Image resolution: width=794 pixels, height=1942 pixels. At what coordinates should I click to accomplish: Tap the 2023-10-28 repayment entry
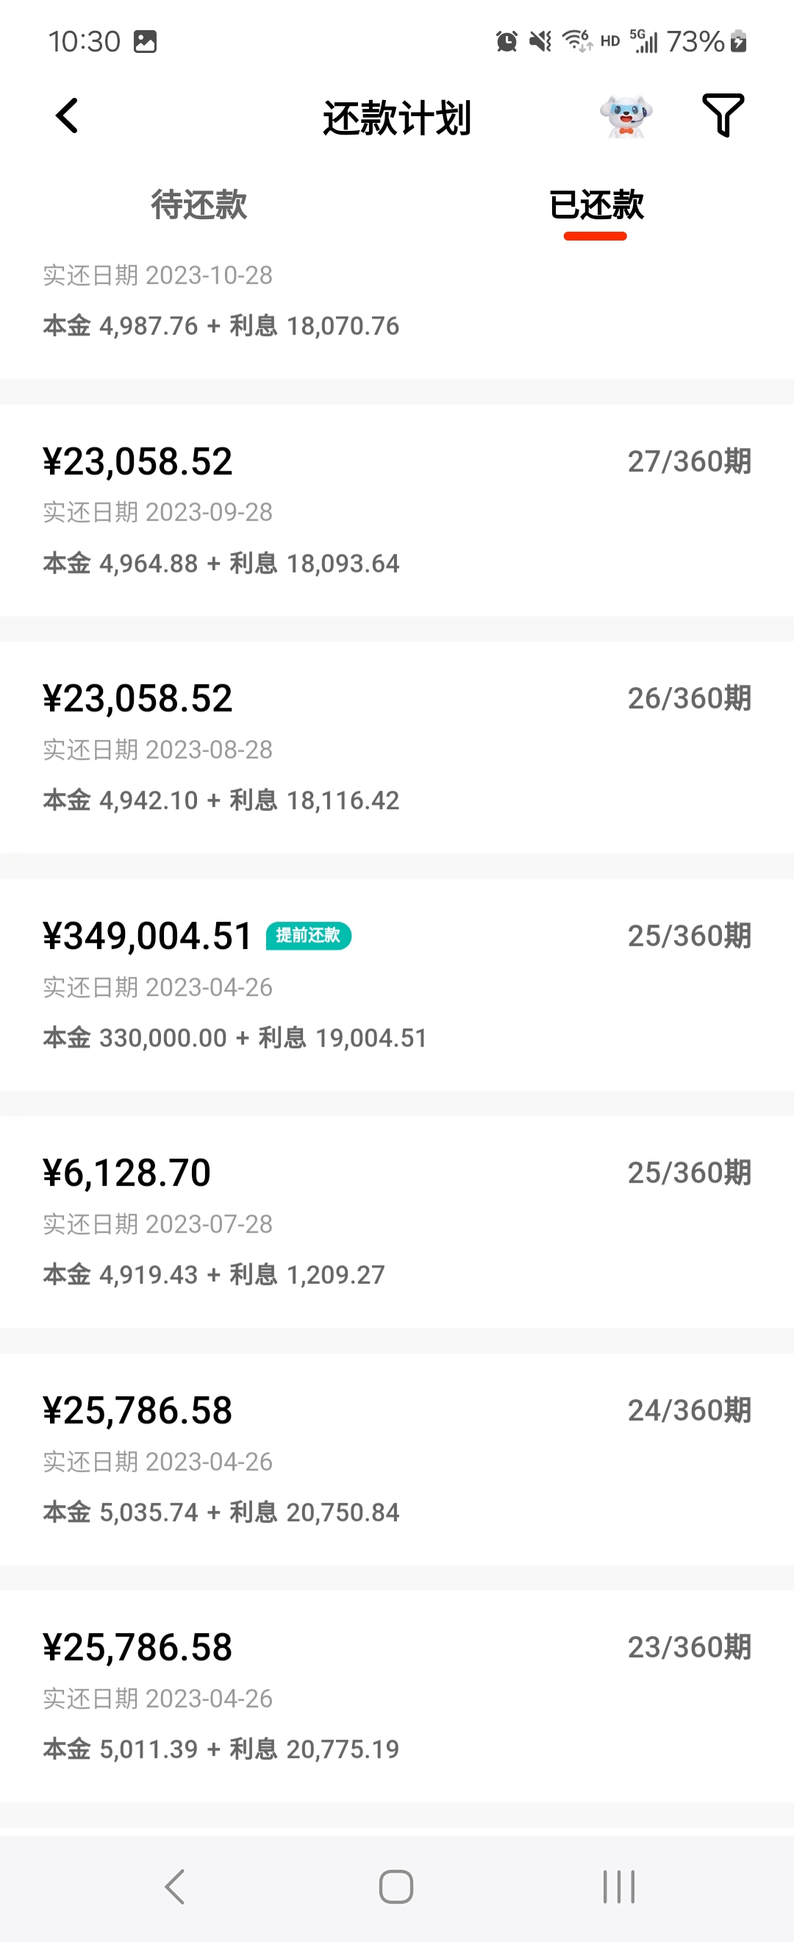point(397,302)
